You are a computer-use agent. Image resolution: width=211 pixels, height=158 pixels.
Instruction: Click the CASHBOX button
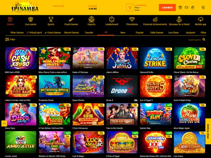tap(167, 7)
